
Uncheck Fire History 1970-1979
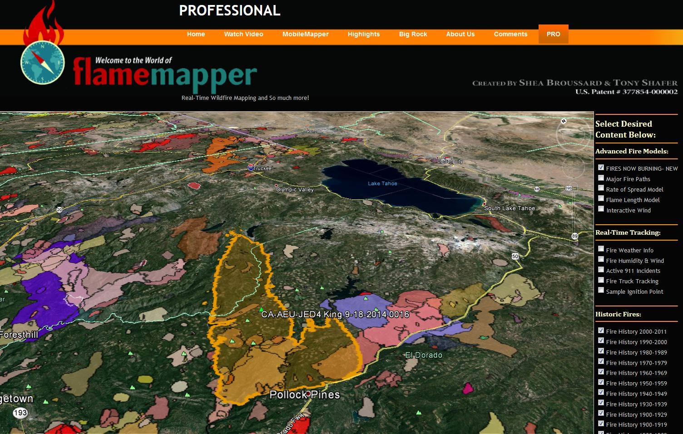coord(601,362)
